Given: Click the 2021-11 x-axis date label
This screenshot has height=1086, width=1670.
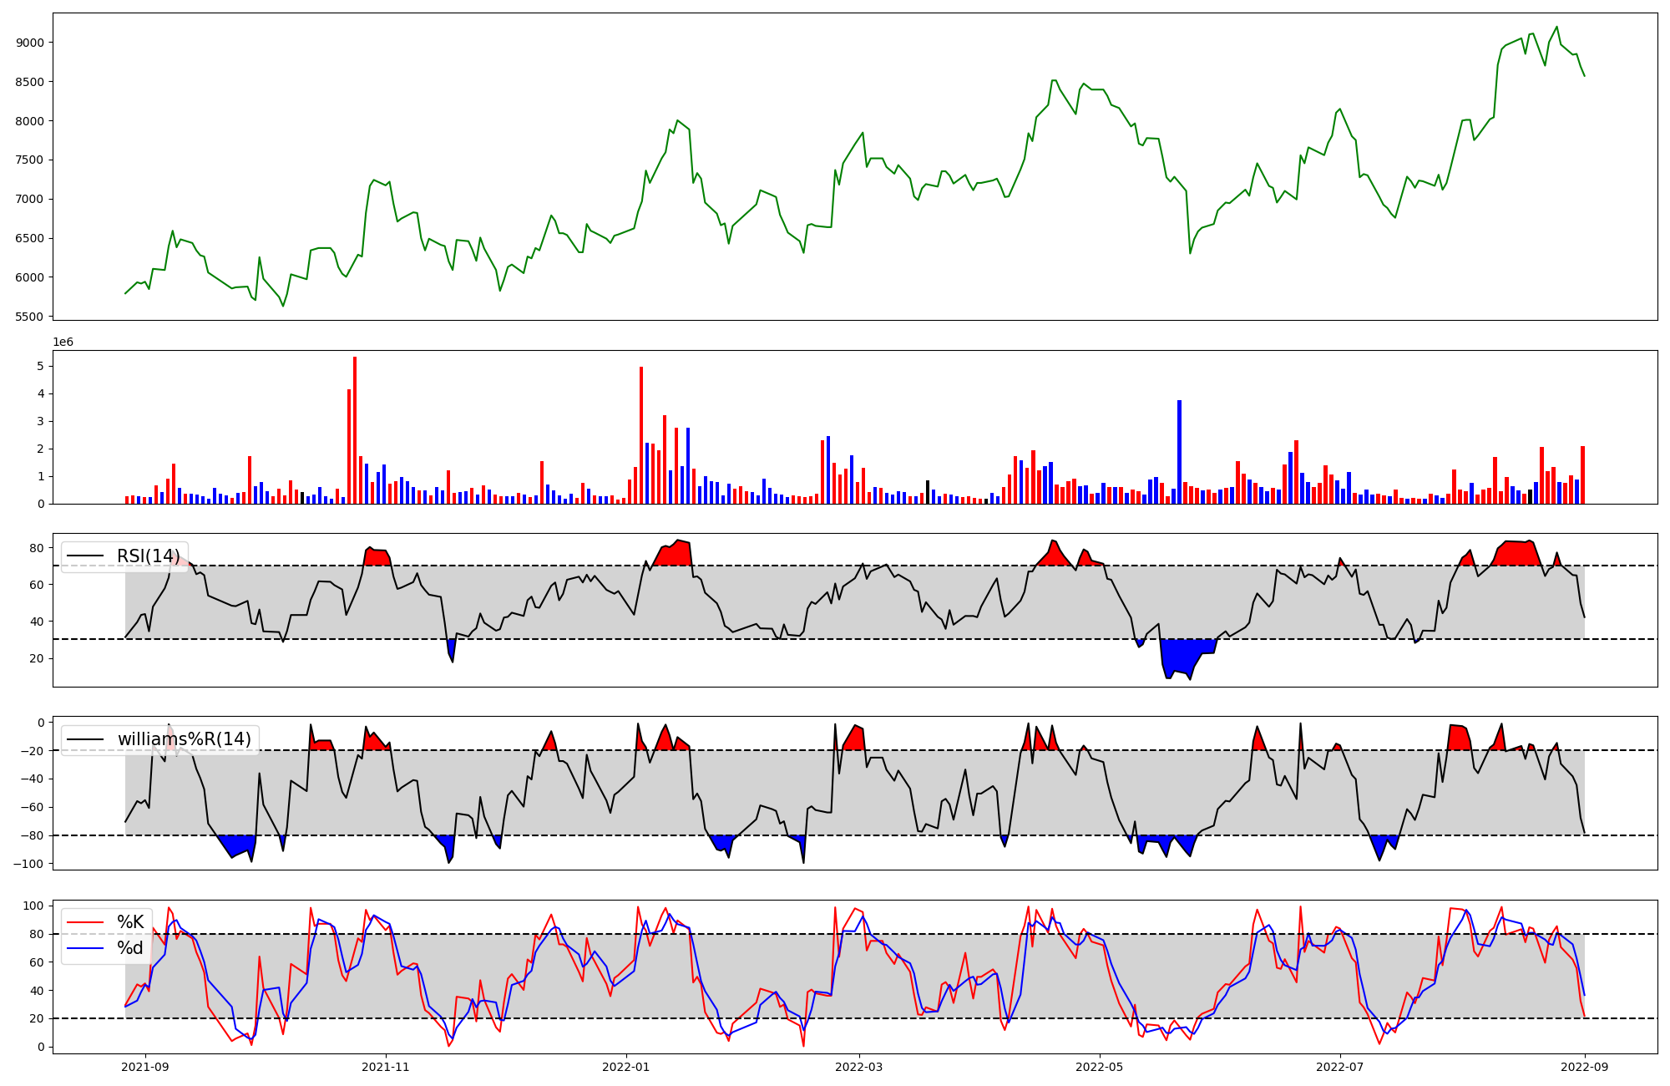Looking at the screenshot, I should (386, 1066).
